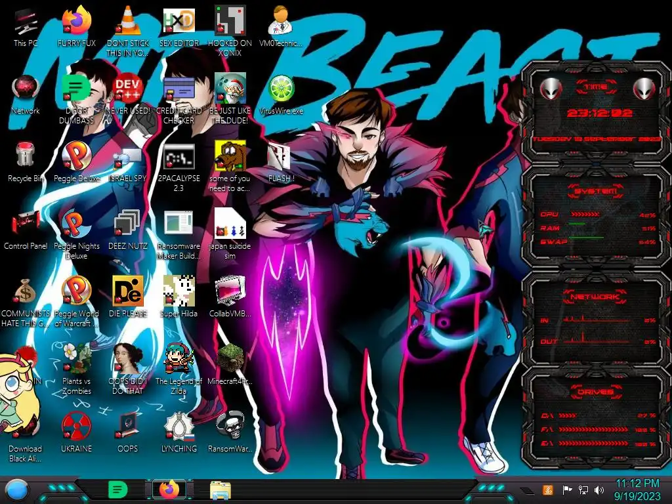
Task: Click the SYSTEM widget header
Action: coord(596,191)
